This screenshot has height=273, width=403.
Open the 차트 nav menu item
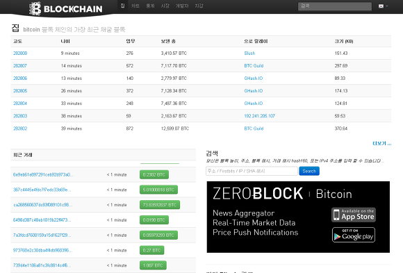(x=135, y=6)
